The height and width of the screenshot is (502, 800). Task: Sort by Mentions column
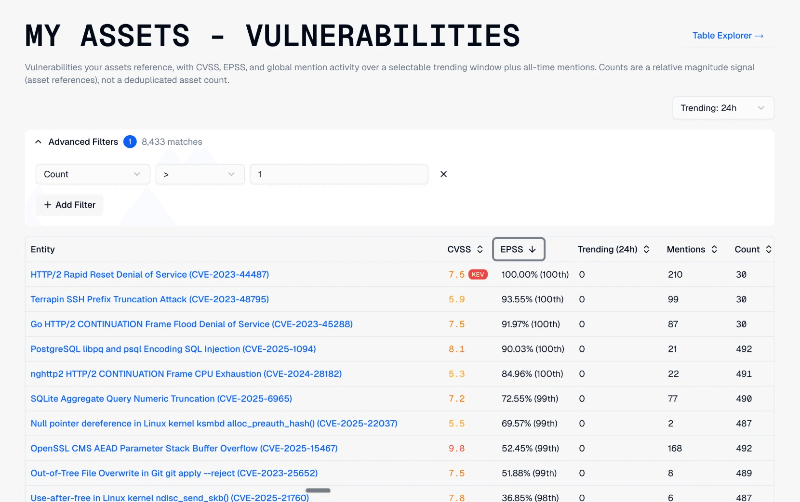(692, 249)
